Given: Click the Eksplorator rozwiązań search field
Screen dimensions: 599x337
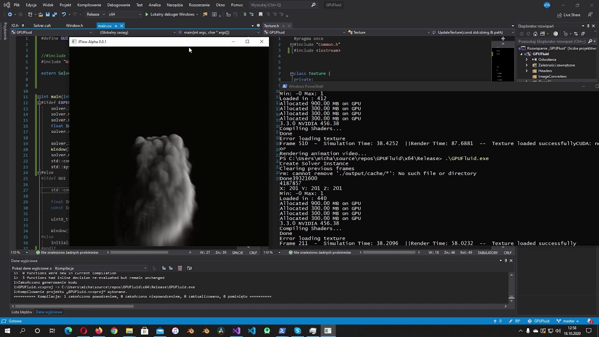Looking at the screenshot, I should tap(557, 42).
